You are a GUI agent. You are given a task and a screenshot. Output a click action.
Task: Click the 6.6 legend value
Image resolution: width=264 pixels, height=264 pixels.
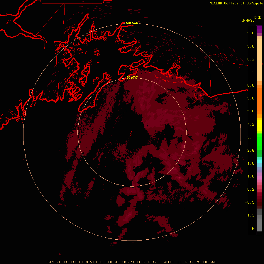pyautogui.click(x=251, y=85)
